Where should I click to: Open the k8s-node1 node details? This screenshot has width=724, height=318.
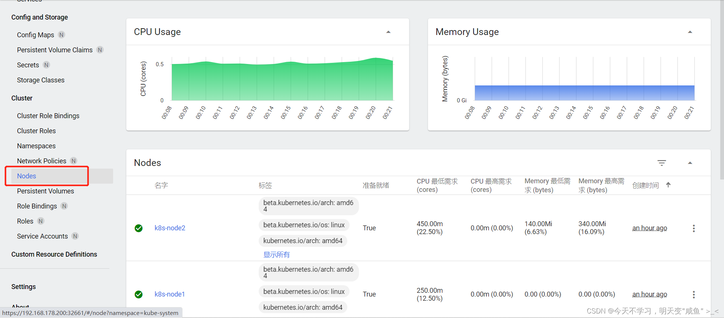(170, 294)
